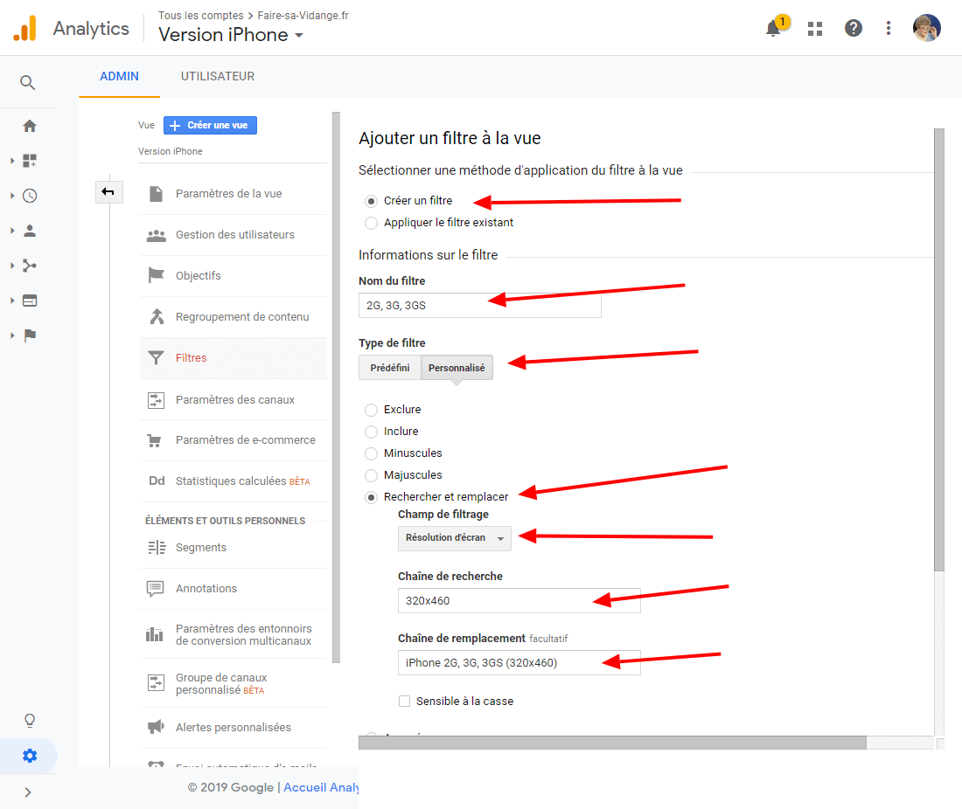Expand the Acquisition section arrow in sidebar
Image resolution: width=962 pixels, height=809 pixels.
(12, 266)
